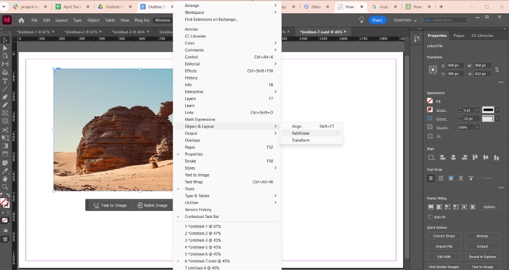Select the Pen tool
The width and height of the screenshot is (509, 270).
(x=5, y=97)
